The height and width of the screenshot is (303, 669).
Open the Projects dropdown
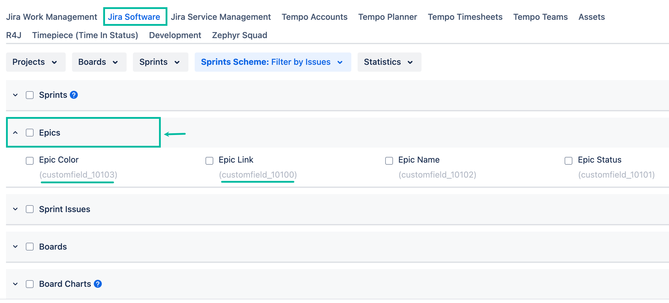pos(36,62)
